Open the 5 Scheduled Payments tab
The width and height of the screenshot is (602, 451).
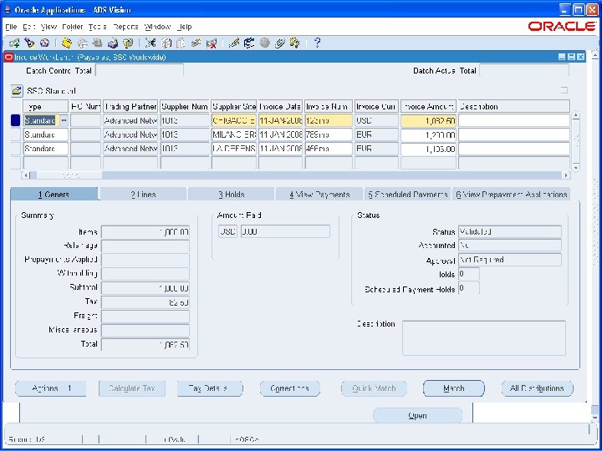(x=408, y=195)
